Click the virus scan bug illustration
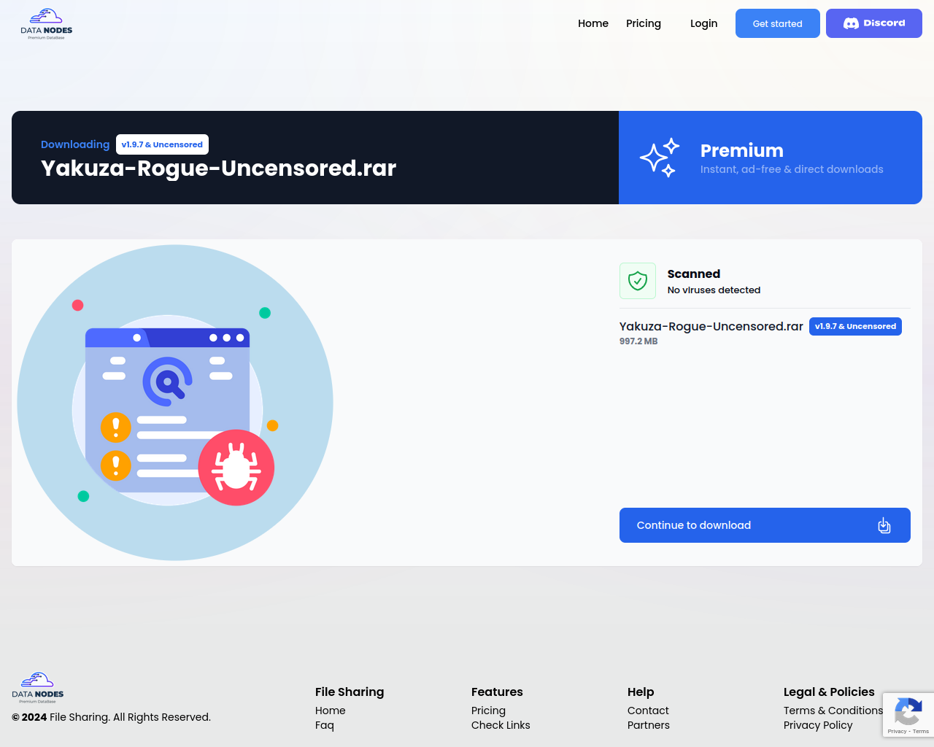 click(x=175, y=403)
